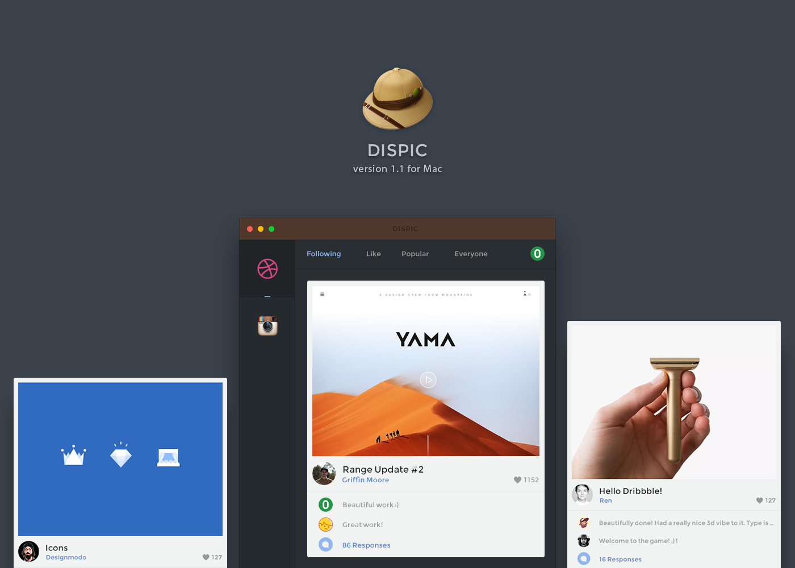Viewport: 795px width, 568px height.
Task: Play the YAMA video preview
Action: 428,379
